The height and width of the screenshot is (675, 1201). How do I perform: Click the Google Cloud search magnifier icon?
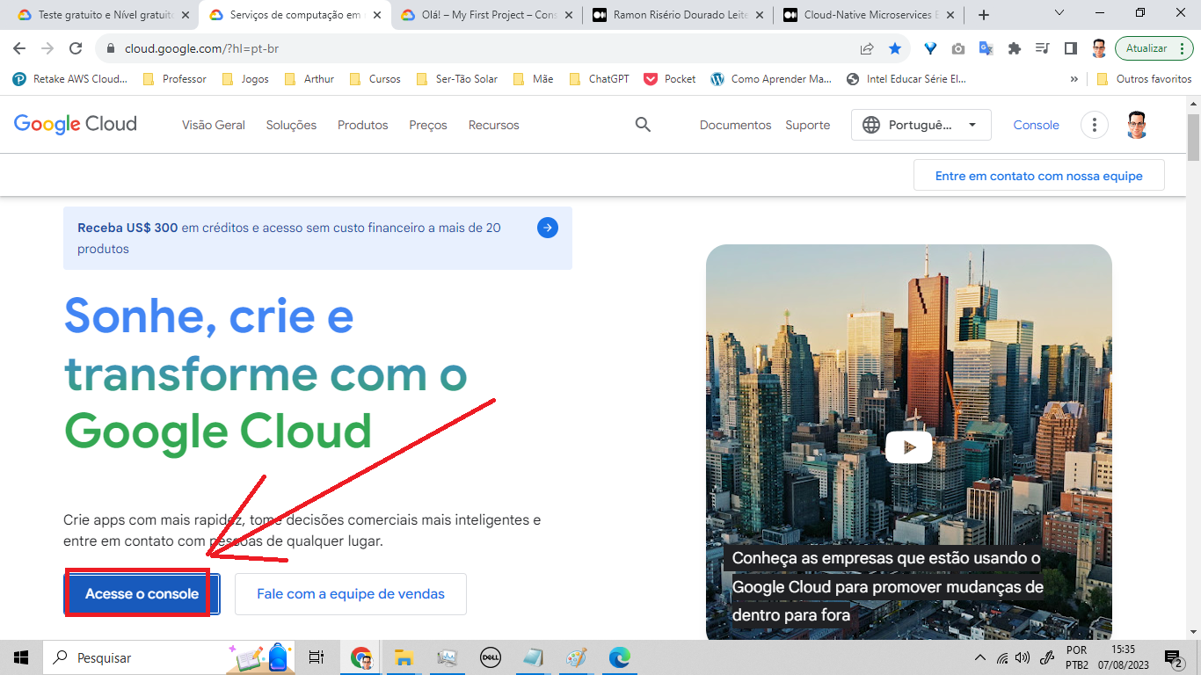643,125
